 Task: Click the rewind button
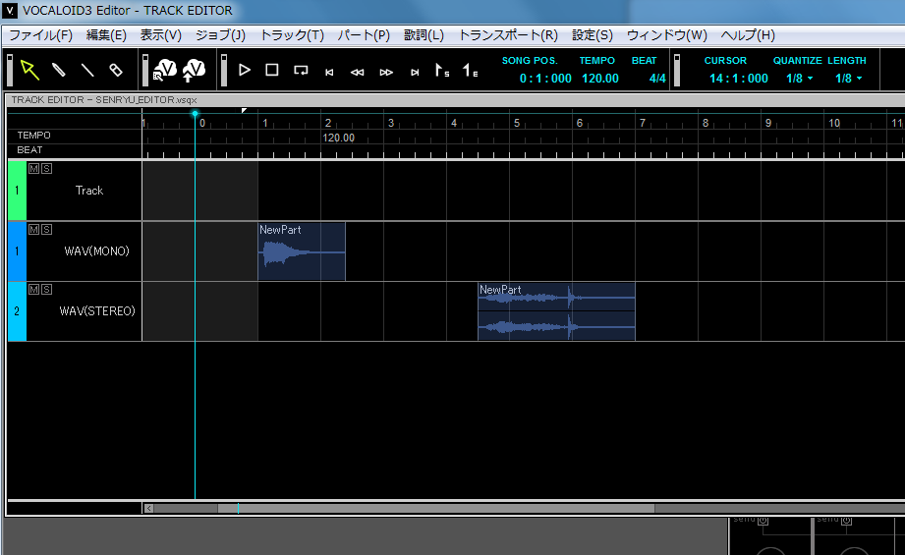pos(358,72)
